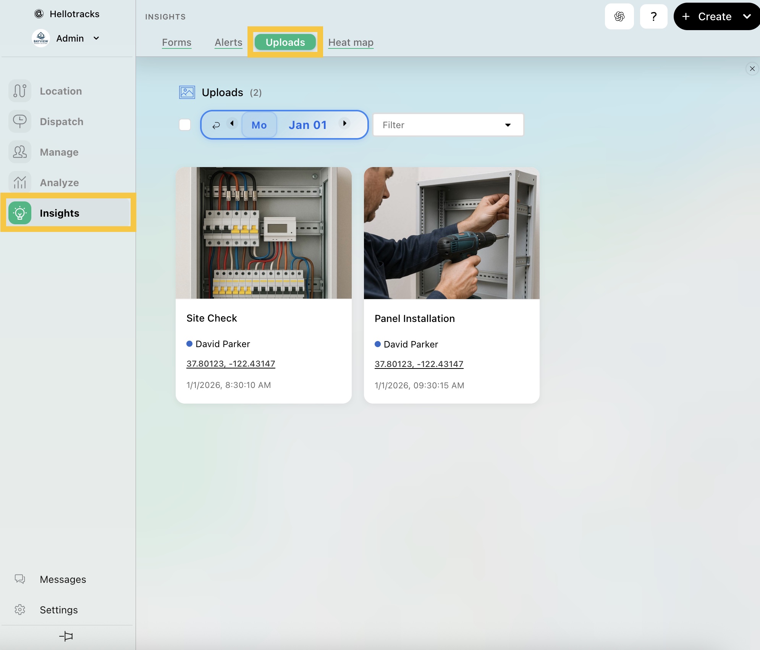Open the Filter dropdown
Image resolution: width=760 pixels, height=650 pixels.
pos(448,125)
